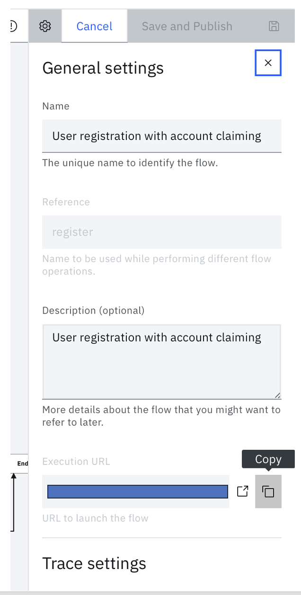The image size is (301, 595).
Task: Click the Reference field containing 'register'
Action: tap(162, 232)
